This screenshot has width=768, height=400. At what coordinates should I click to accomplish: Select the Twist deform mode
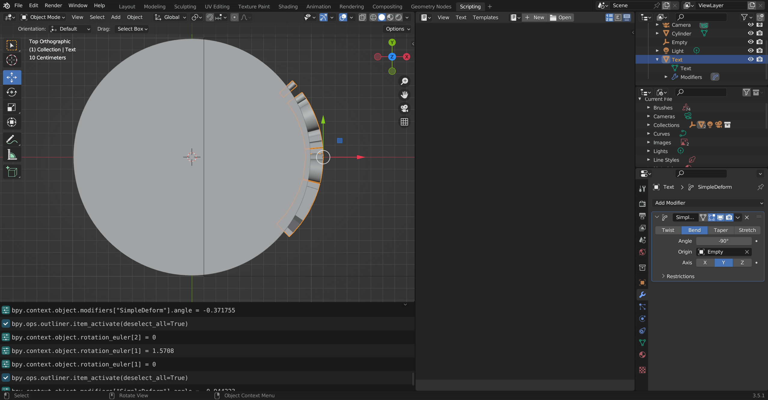pos(668,230)
